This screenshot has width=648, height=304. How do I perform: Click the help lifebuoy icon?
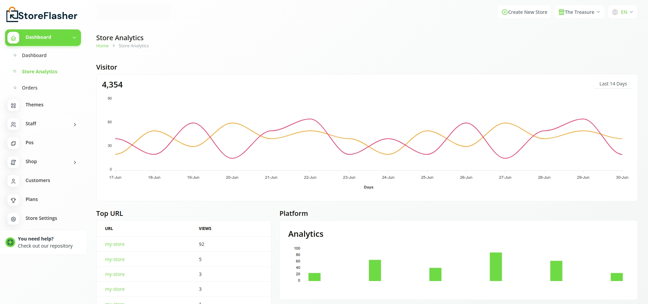tap(10, 242)
